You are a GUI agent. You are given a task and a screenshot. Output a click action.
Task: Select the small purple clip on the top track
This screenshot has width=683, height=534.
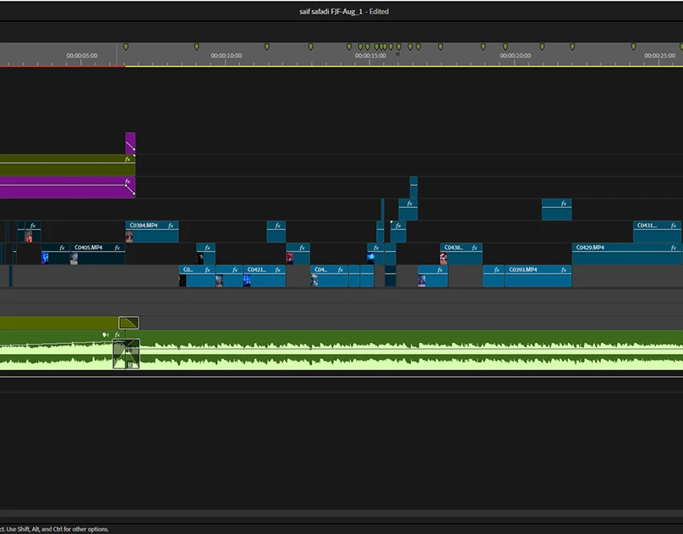[x=130, y=144]
